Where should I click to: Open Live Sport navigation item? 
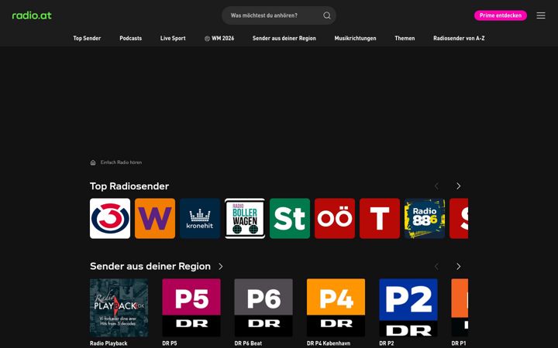point(173,38)
